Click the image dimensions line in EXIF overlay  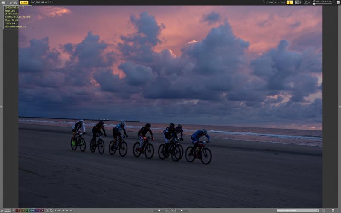pyautogui.click(x=17, y=17)
